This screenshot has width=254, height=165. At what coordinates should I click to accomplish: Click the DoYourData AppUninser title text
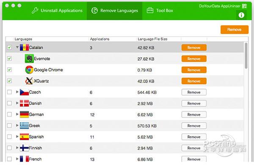tap(220, 6)
